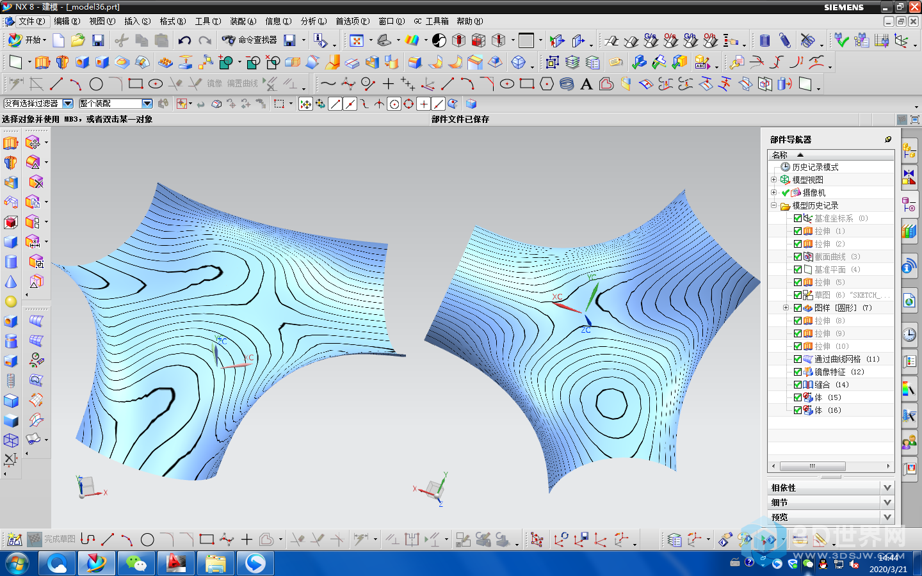Uncheck the 通过曲线网格 (11) checkbox

pos(798,359)
